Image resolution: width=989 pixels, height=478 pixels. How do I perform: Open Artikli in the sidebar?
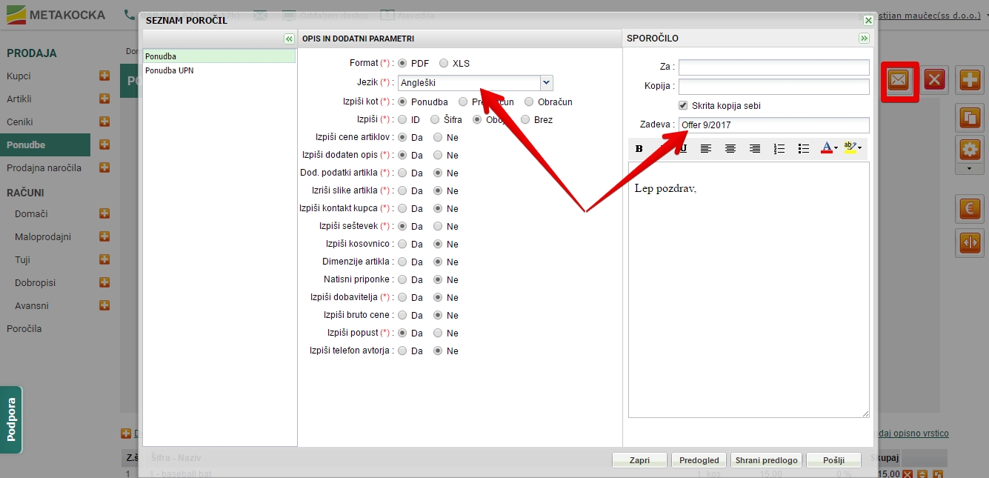pyautogui.click(x=19, y=99)
